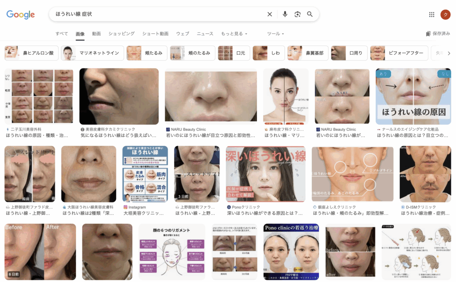456x282 pixels.
Task: Open the D-ISMクリニック before after image
Action: point(425,174)
